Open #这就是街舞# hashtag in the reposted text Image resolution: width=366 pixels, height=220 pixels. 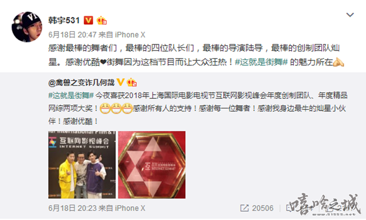(x=71, y=95)
